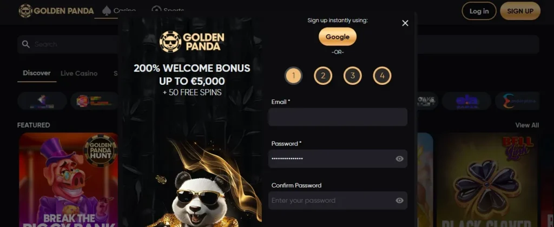Select sign-up step 4 circle
This screenshot has width=554, height=227.
coord(382,76)
